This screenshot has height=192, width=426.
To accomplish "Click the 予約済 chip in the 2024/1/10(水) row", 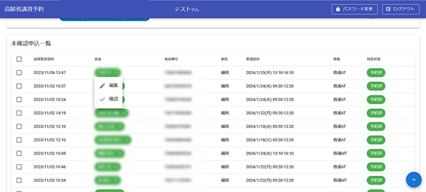I will pyautogui.click(x=376, y=126).
